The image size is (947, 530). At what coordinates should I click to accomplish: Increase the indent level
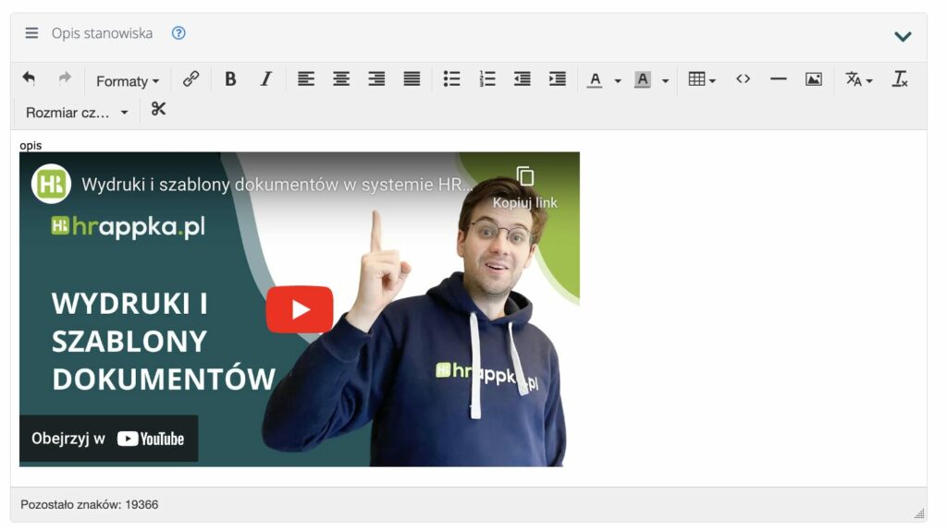[557, 79]
